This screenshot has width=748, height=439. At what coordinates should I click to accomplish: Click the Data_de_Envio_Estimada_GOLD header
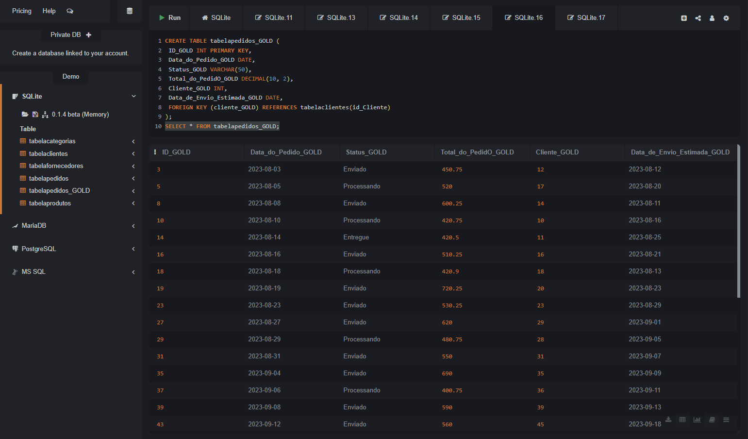click(x=680, y=152)
